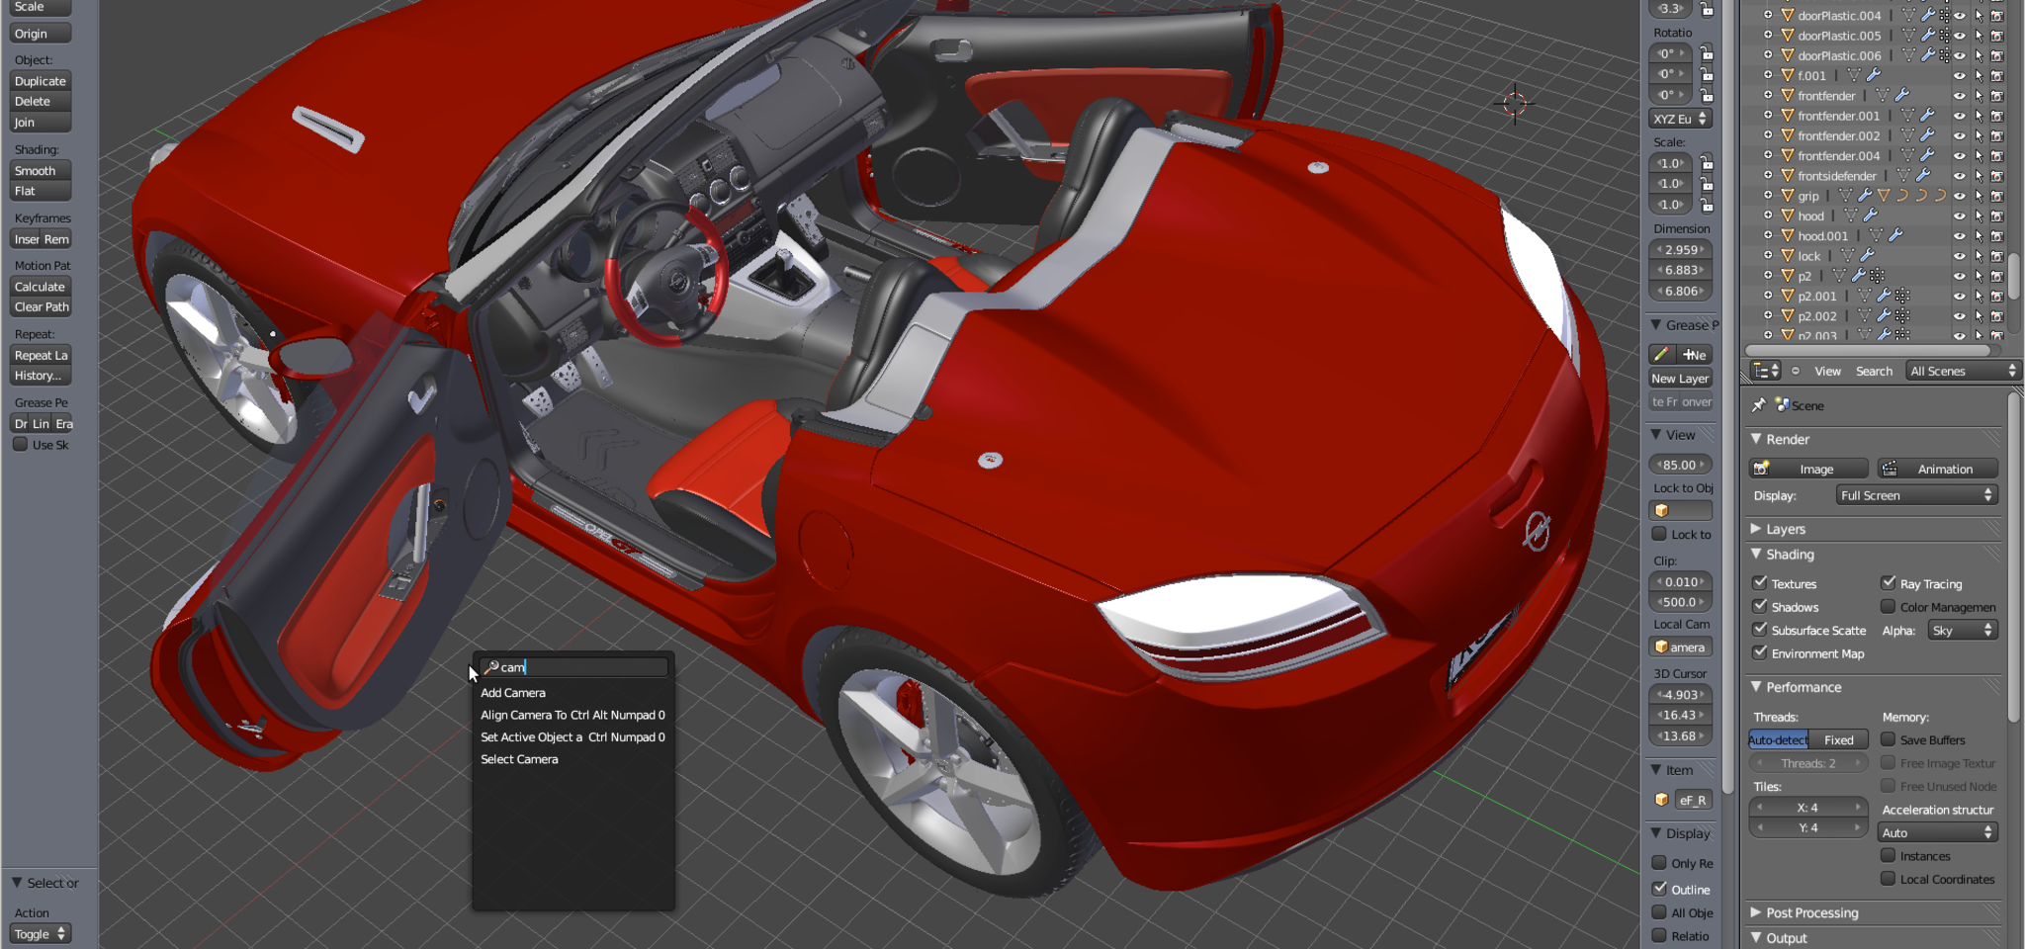
Task: Click wrench modifier icon on frontfender row
Action: pos(1901,96)
